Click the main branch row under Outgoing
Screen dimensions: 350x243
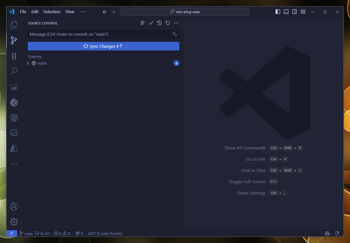coord(104,63)
